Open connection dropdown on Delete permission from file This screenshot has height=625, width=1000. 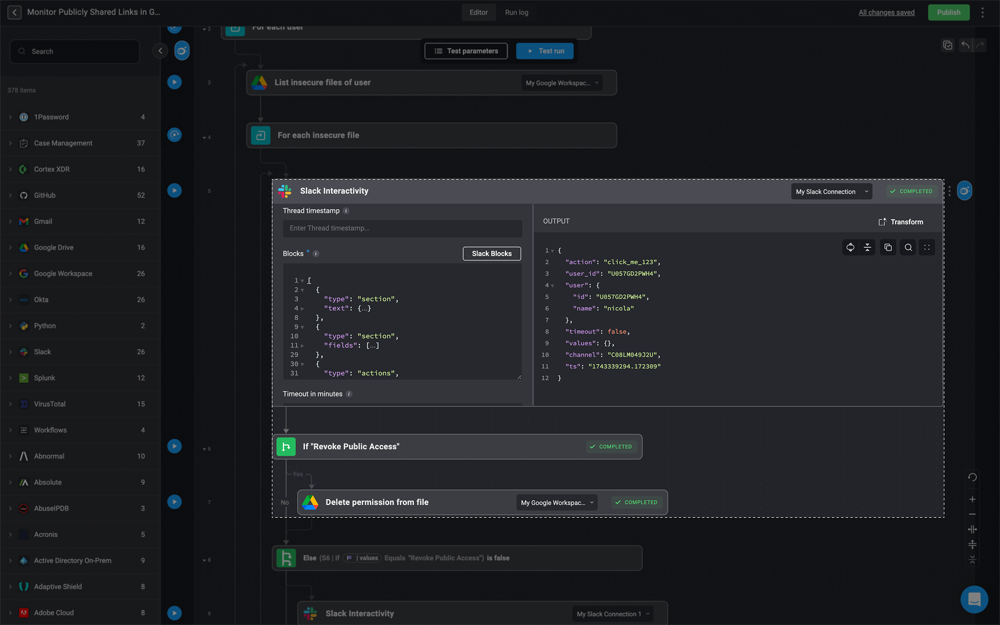click(x=557, y=503)
